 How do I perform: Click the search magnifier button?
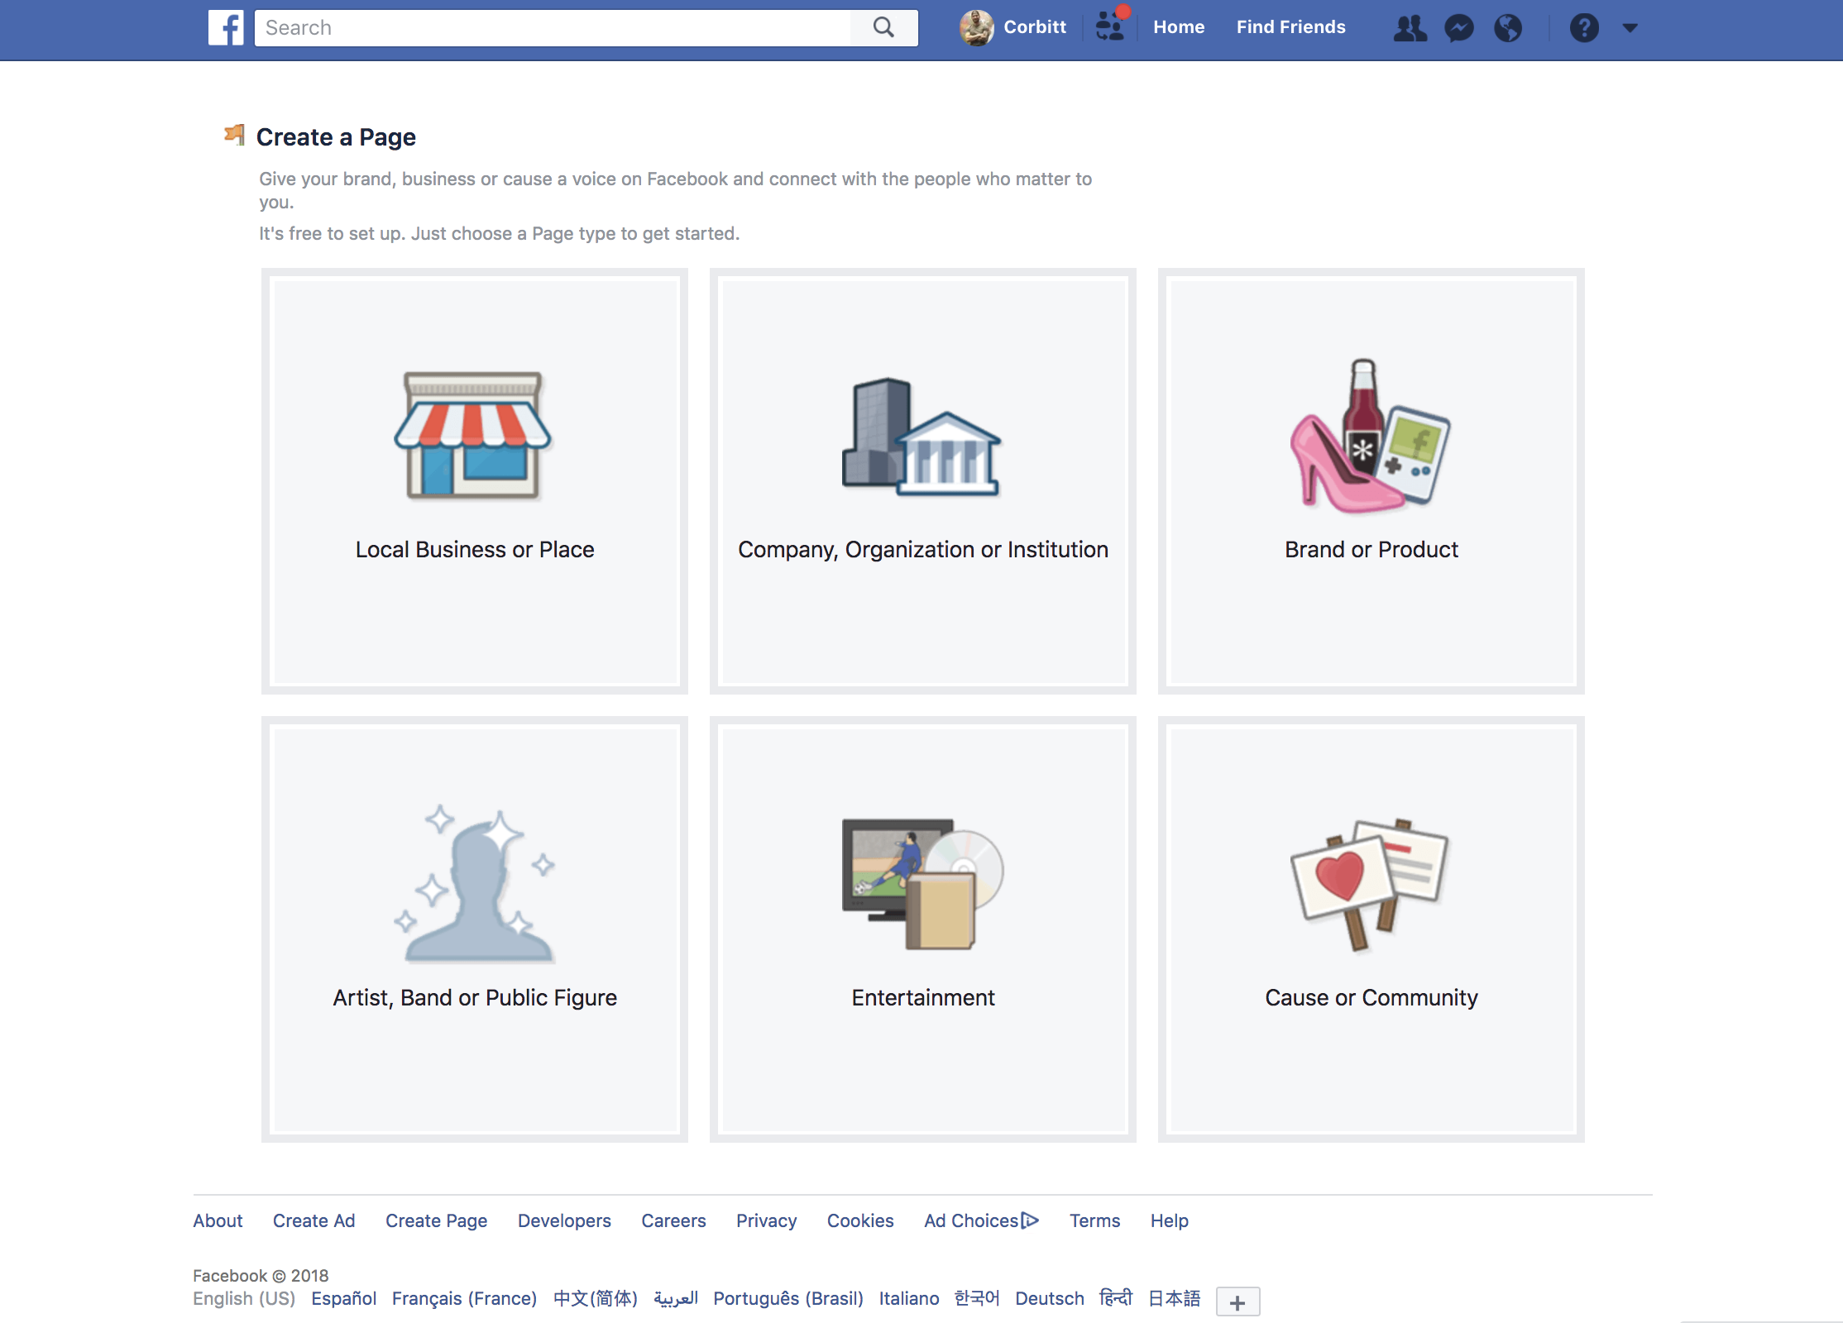883,27
